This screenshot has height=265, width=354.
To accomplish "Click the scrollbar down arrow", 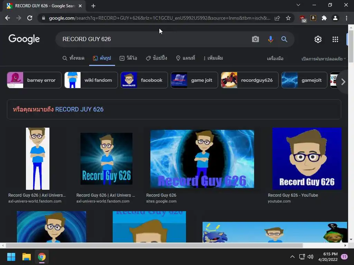I will click(x=351, y=239).
